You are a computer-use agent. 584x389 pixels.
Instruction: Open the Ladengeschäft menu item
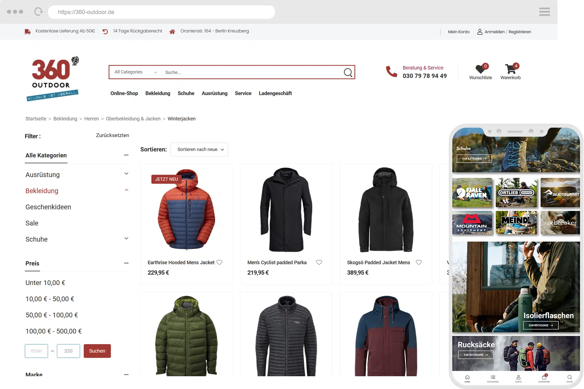(275, 93)
